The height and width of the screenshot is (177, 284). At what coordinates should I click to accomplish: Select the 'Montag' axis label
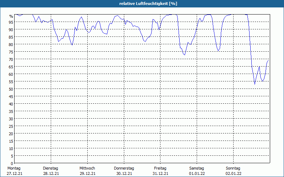[14, 168]
